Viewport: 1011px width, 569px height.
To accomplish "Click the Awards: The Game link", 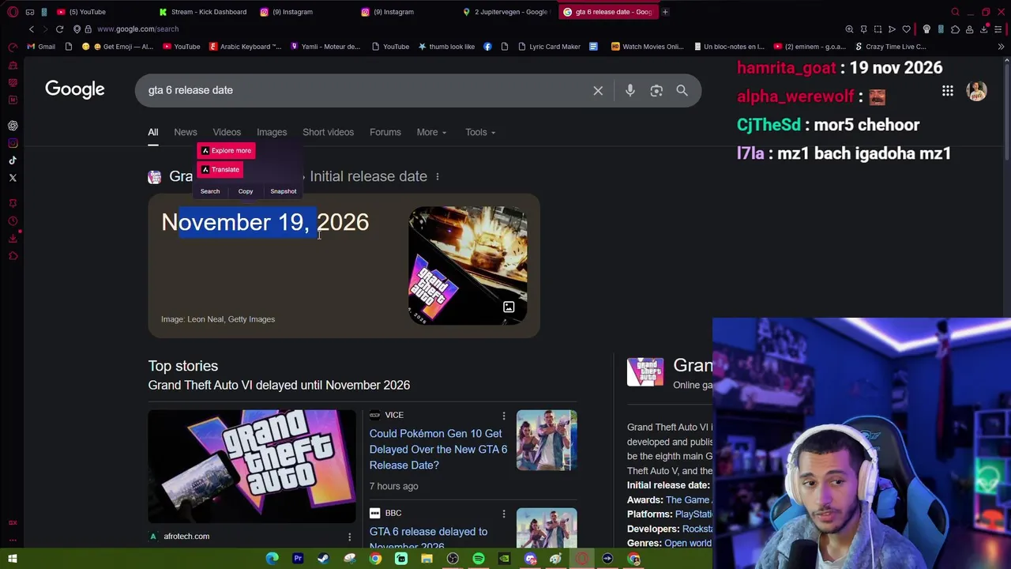I will [689, 500].
